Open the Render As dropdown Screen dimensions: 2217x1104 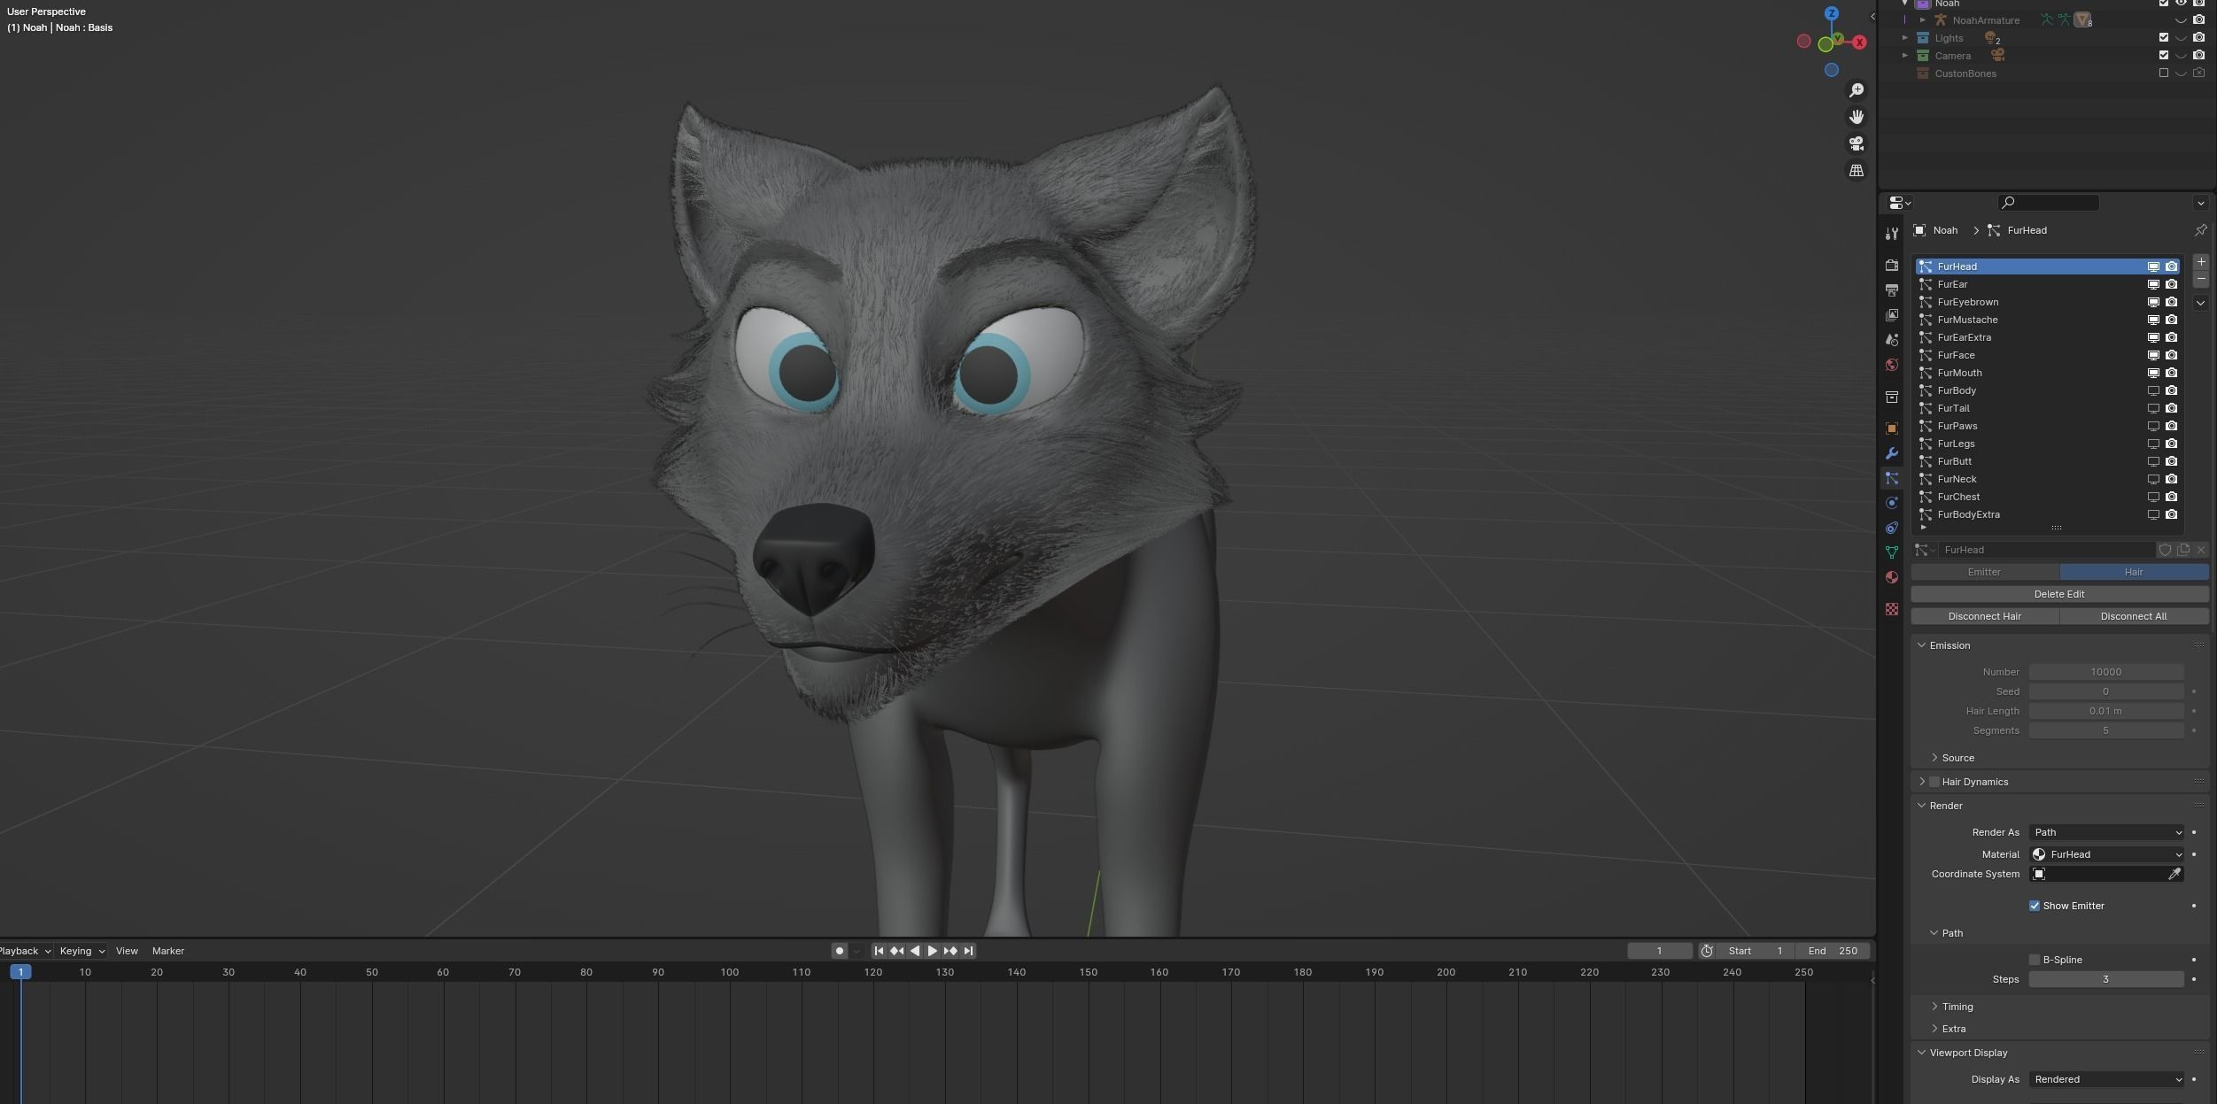2106,832
